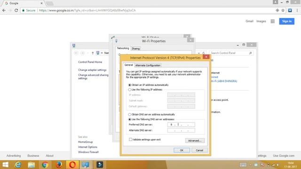Open HomeGroup under See also

[x=86, y=142]
